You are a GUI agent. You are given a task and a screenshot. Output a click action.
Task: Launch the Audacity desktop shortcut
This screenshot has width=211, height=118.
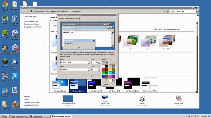pyautogui.click(x=5, y=49)
